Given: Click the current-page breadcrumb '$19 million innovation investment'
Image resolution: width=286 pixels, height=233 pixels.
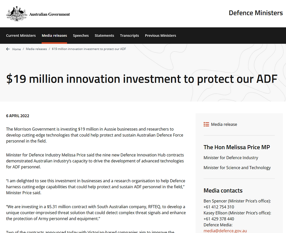Looking at the screenshot, I should tap(89, 49).
